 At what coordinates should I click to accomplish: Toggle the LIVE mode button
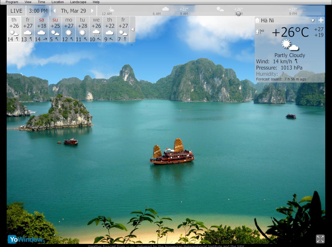click(x=16, y=11)
